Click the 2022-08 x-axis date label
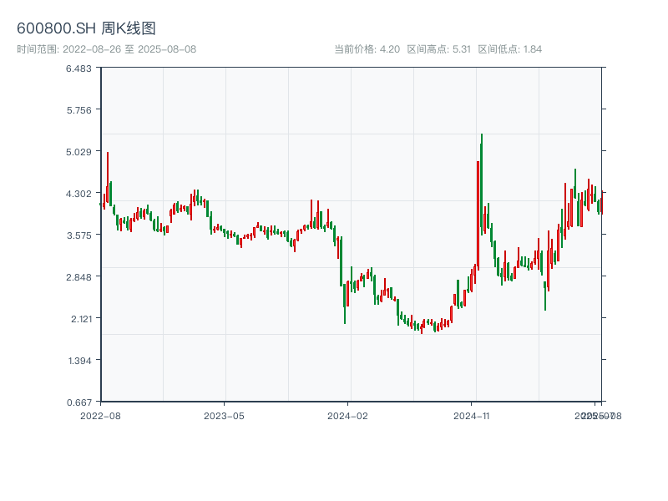Image resolution: width=668 pixels, height=501 pixels. [100, 415]
